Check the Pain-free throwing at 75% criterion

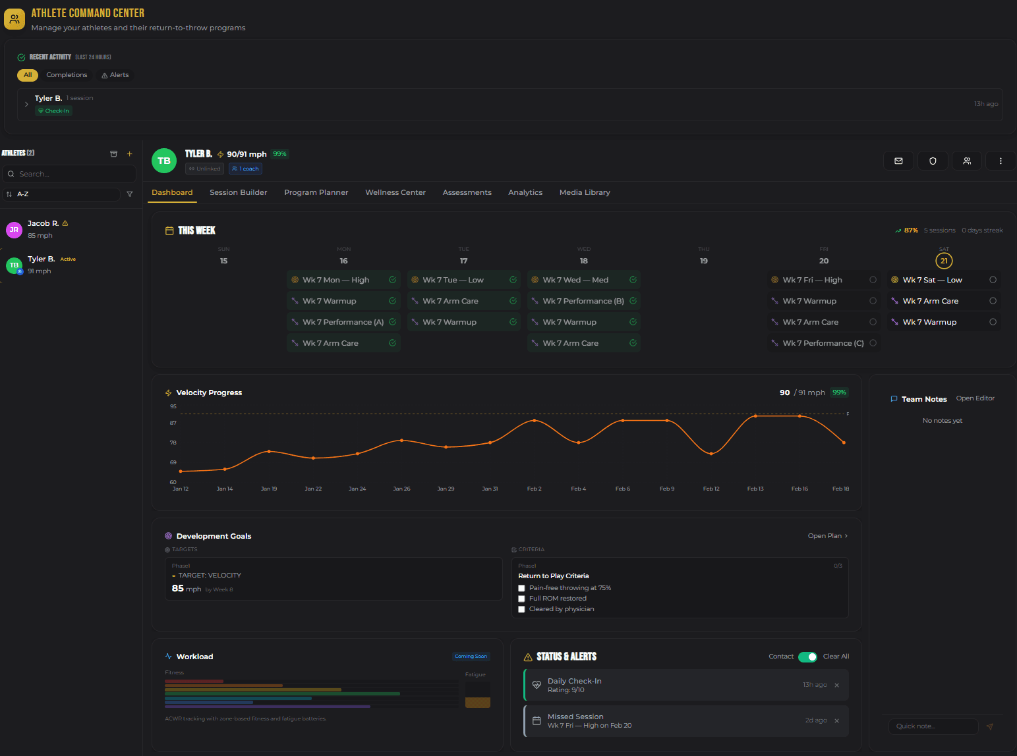pyautogui.click(x=521, y=587)
